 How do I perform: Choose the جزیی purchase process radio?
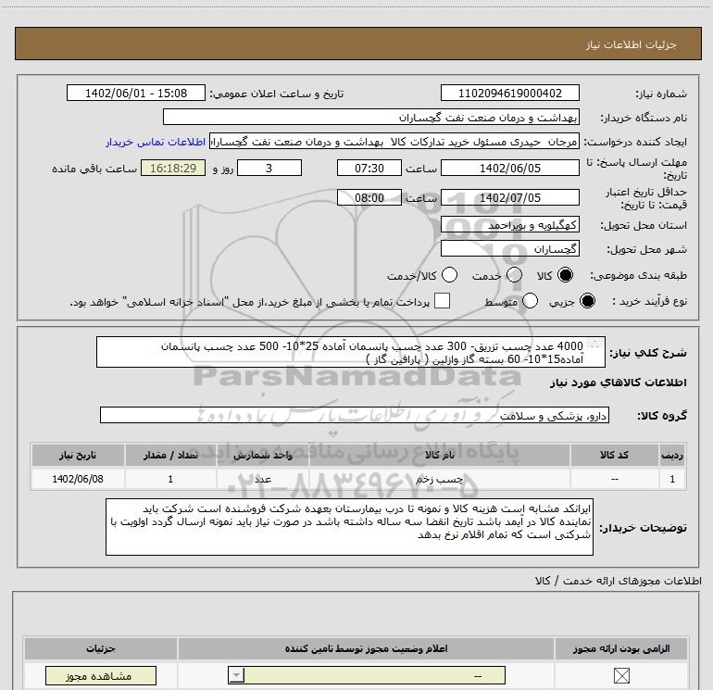click(x=587, y=301)
